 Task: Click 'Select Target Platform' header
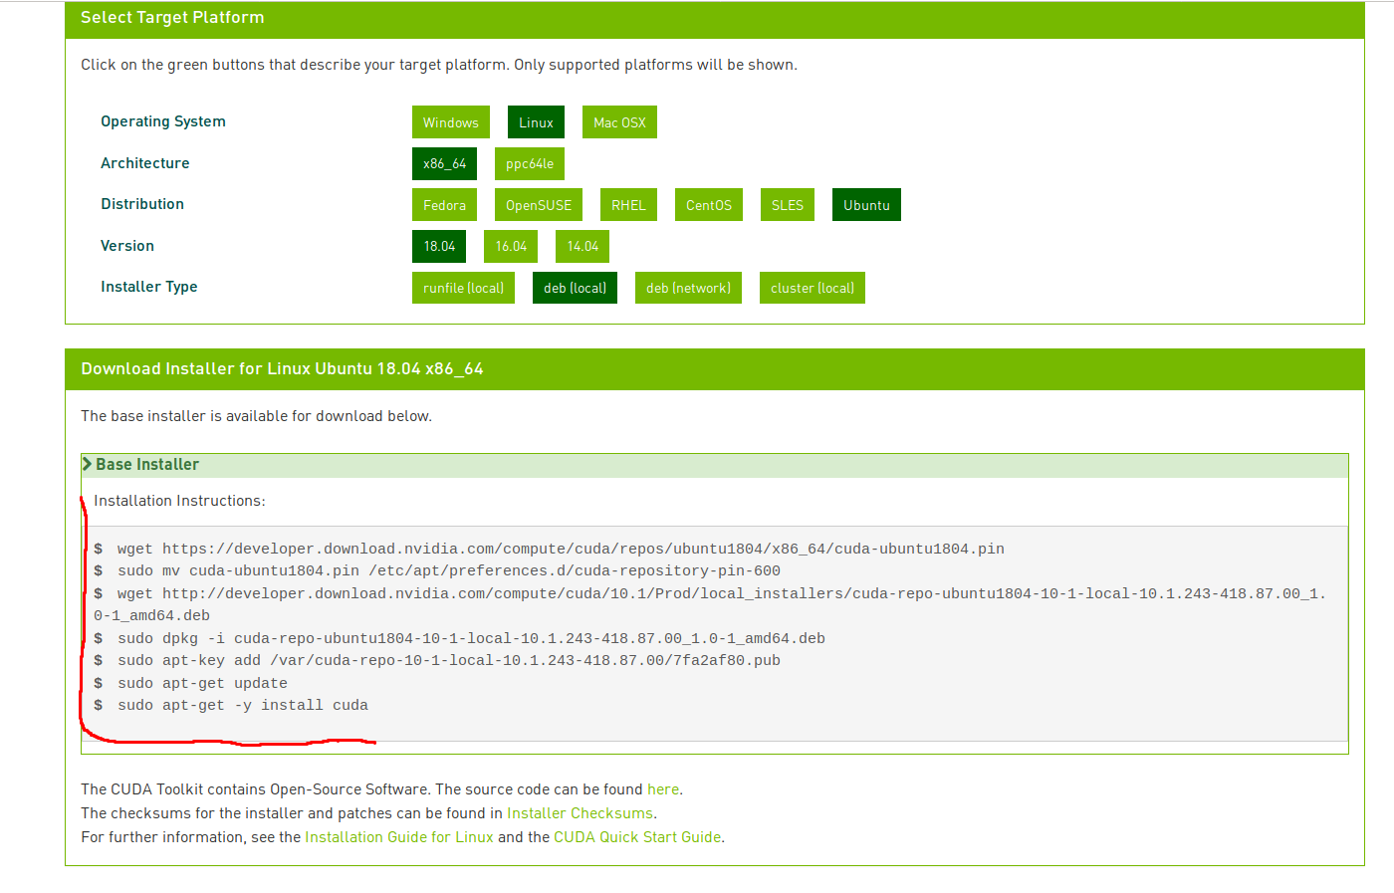coord(172,18)
